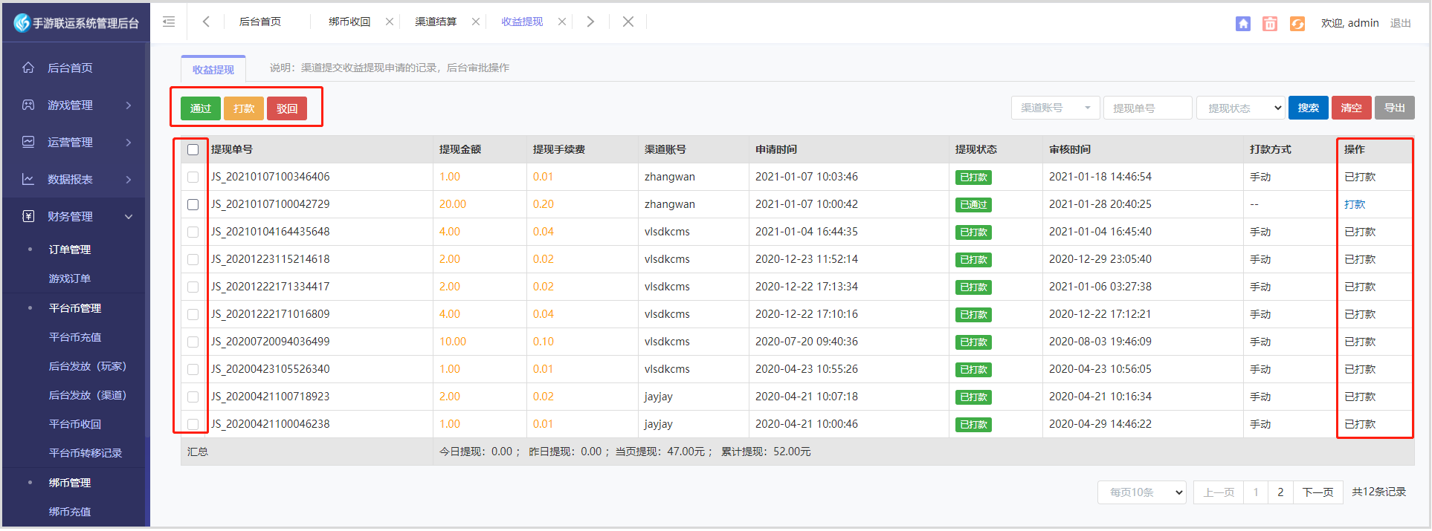The width and height of the screenshot is (1432, 531).
Task: Close the 收益提现 tab
Action: (562, 22)
